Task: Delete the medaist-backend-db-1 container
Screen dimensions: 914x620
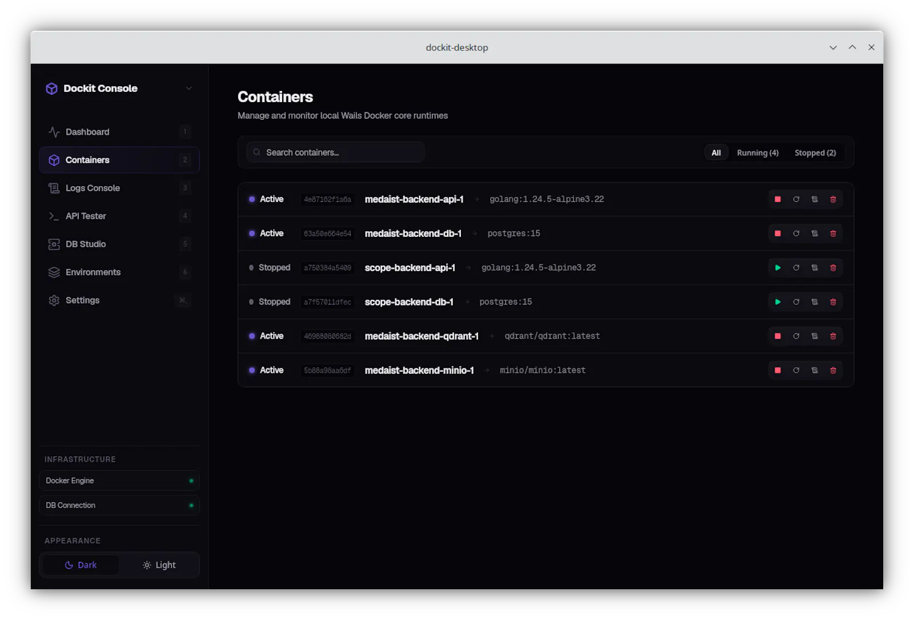Action: click(833, 233)
